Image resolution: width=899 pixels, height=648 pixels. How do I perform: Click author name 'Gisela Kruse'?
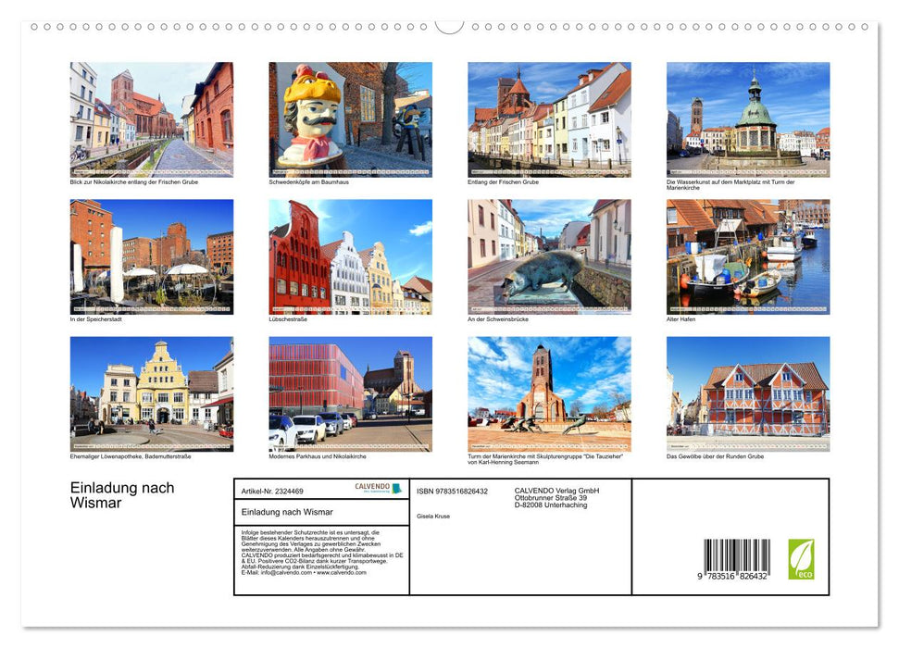pyautogui.click(x=433, y=517)
